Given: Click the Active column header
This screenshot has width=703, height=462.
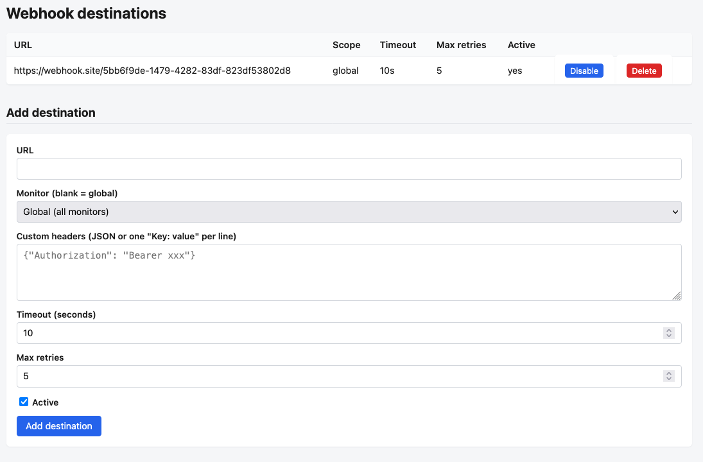Looking at the screenshot, I should point(521,45).
